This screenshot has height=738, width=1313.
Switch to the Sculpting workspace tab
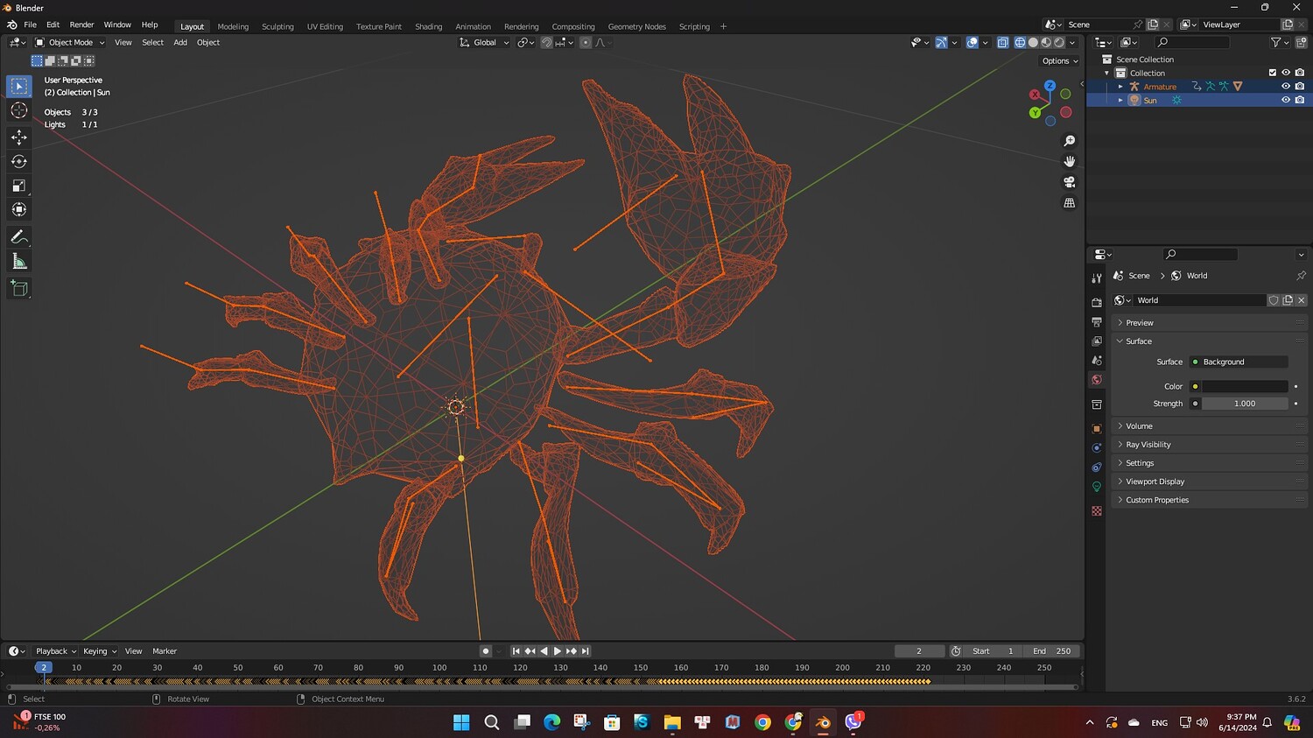click(277, 26)
